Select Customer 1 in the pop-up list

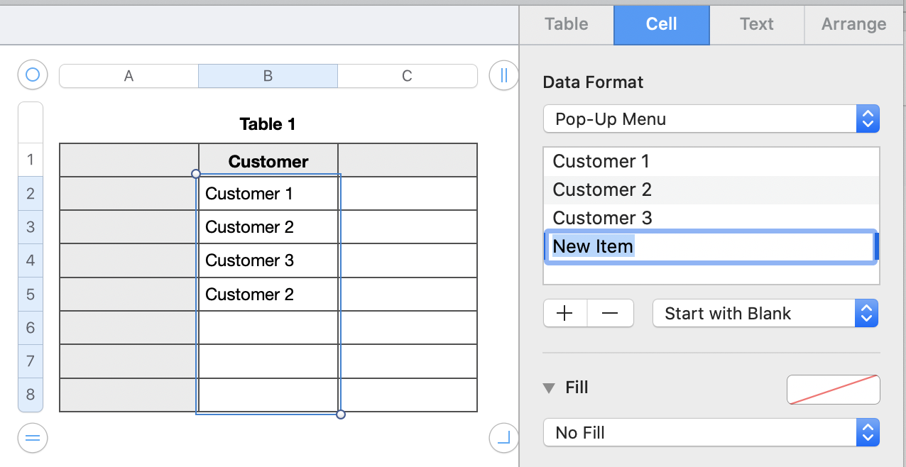click(x=710, y=162)
